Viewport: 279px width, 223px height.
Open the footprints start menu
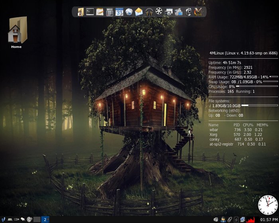[x=3, y=219]
